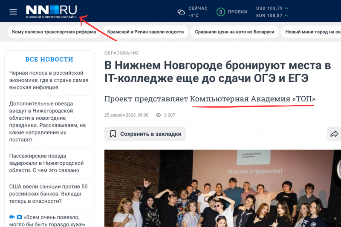Open news 'Черная полоса в российской экономике'
The width and height of the screenshot is (341, 227).
49,80
